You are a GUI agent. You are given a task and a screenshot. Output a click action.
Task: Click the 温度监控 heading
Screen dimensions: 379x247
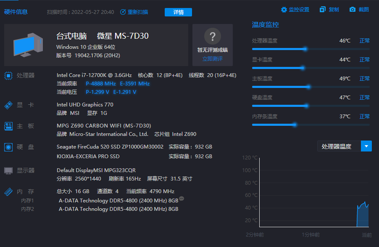click(x=266, y=25)
